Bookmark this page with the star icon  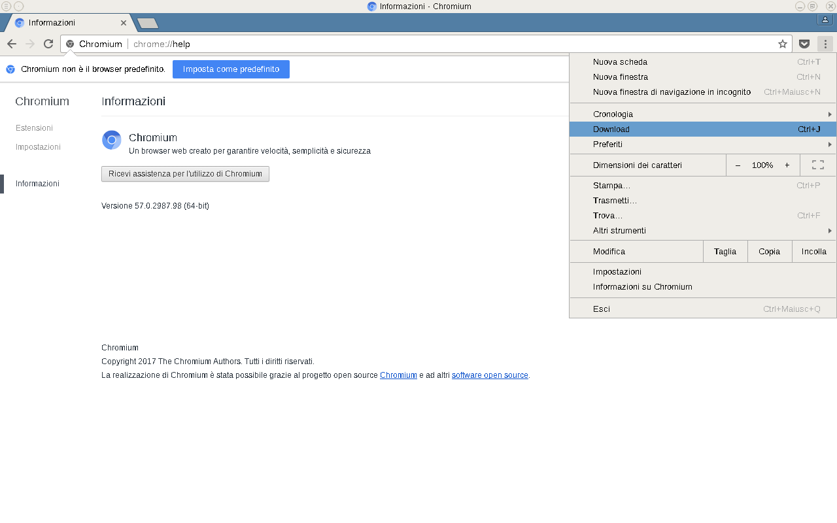point(783,44)
